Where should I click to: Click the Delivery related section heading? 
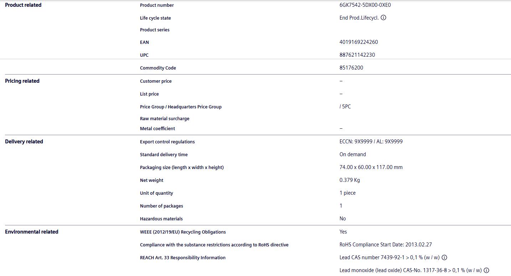(24, 142)
